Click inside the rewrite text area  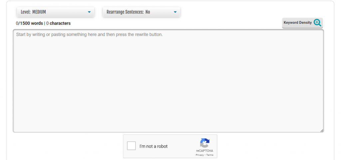168,83
